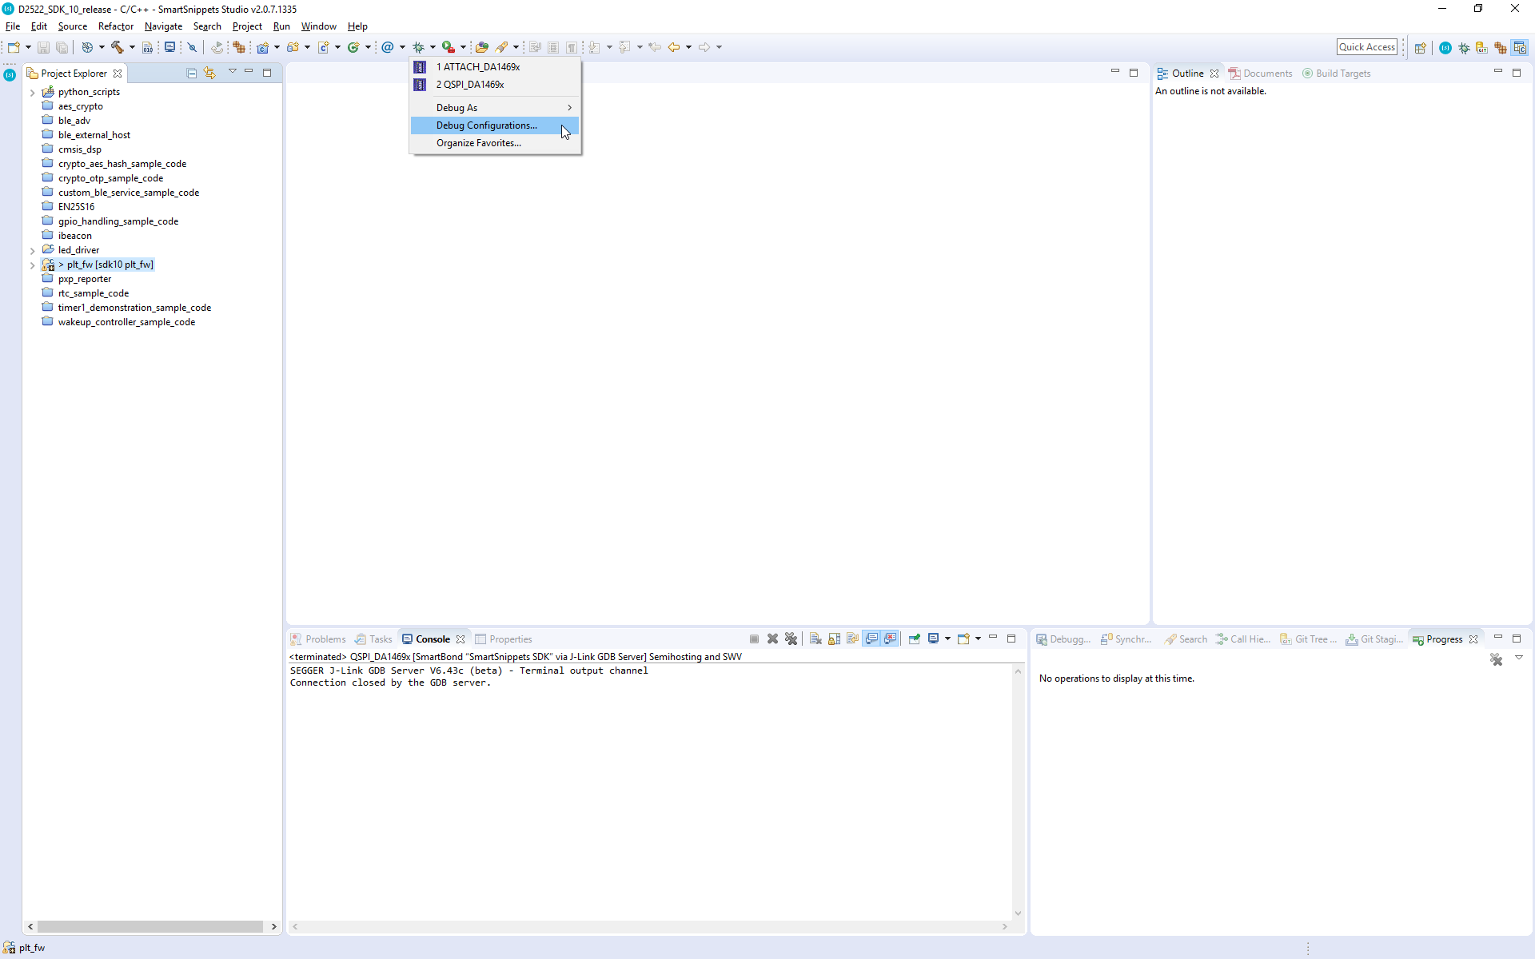Click the Back navigation arrow in toolbar
The image size is (1535, 959).
click(x=674, y=47)
